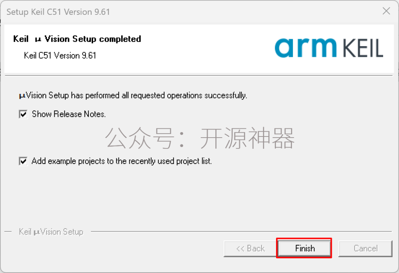This screenshot has width=399, height=273.
Task: Click the Show Release Notes label text
Action: pyautogui.click(x=69, y=114)
